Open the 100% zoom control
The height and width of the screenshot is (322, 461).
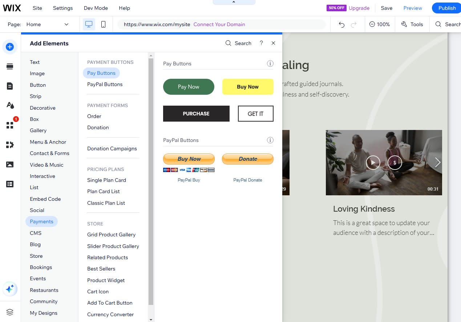(x=379, y=24)
